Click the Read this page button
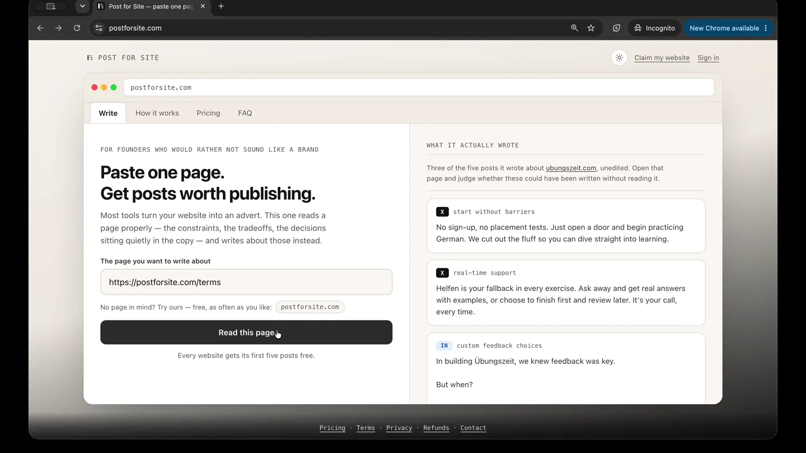This screenshot has width=806, height=453. 246,332
